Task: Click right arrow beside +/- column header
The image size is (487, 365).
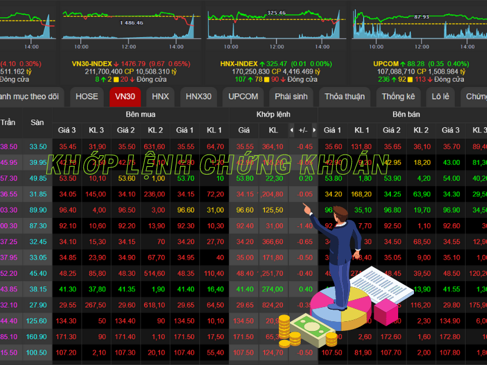Action: coord(314,130)
